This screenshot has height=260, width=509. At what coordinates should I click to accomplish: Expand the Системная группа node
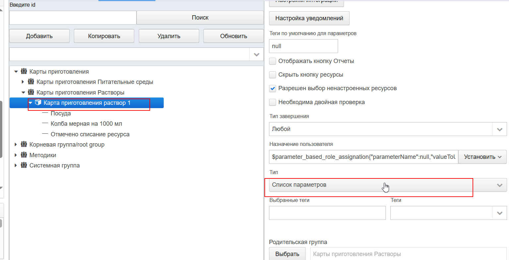pos(16,165)
